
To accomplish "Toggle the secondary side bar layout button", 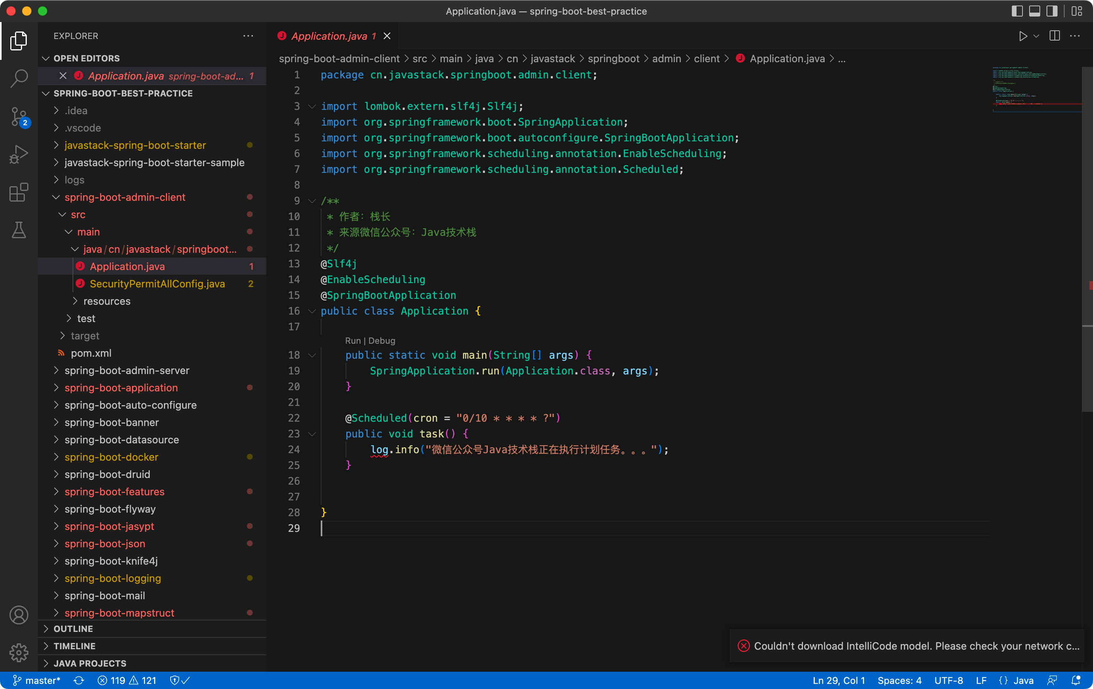I will 1052,11.
